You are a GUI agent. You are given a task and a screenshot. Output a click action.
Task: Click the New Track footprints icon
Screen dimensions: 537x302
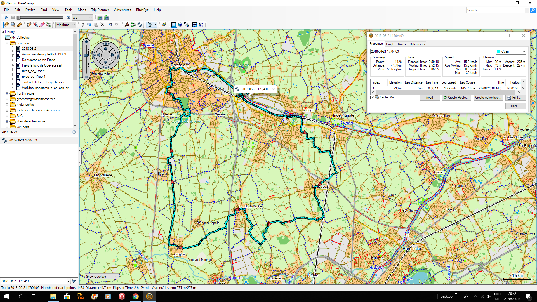[140, 25]
